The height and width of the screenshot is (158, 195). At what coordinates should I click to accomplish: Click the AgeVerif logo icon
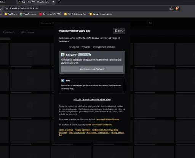63,55
